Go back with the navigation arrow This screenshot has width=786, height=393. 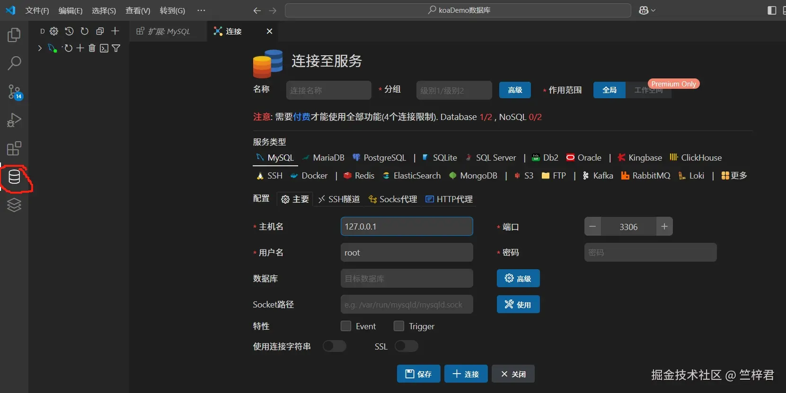[257, 10]
